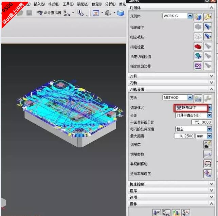Click the grayed save disk icon
Viewport: 218px width, 216px height.
pyautogui.click(x=29, y=13)
